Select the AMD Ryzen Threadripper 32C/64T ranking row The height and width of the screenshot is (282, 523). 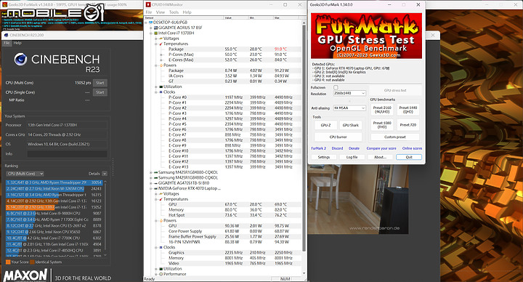54,182
